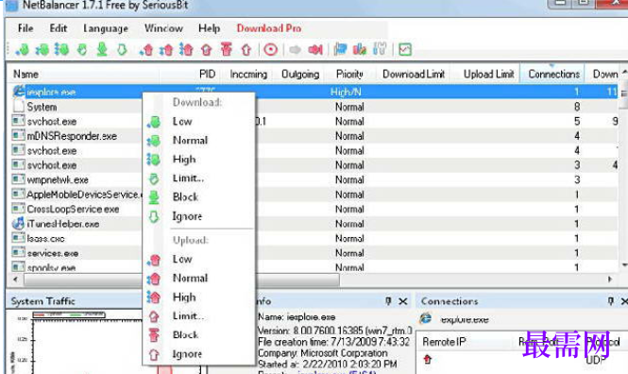The width and height of the screenshot is (628, 374).
Task: Click the process list horizontal scrollbar thumb
Action: [x=181, y=280]
